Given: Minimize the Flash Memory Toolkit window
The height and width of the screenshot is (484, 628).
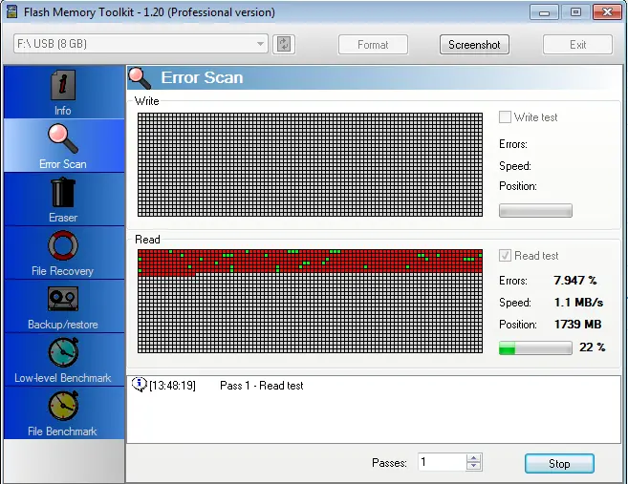Looking at the screenshot, I should tap(544, 12).
